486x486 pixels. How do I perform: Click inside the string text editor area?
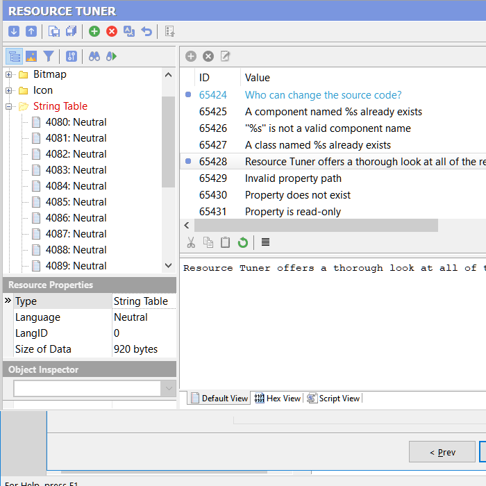(333, 324)
